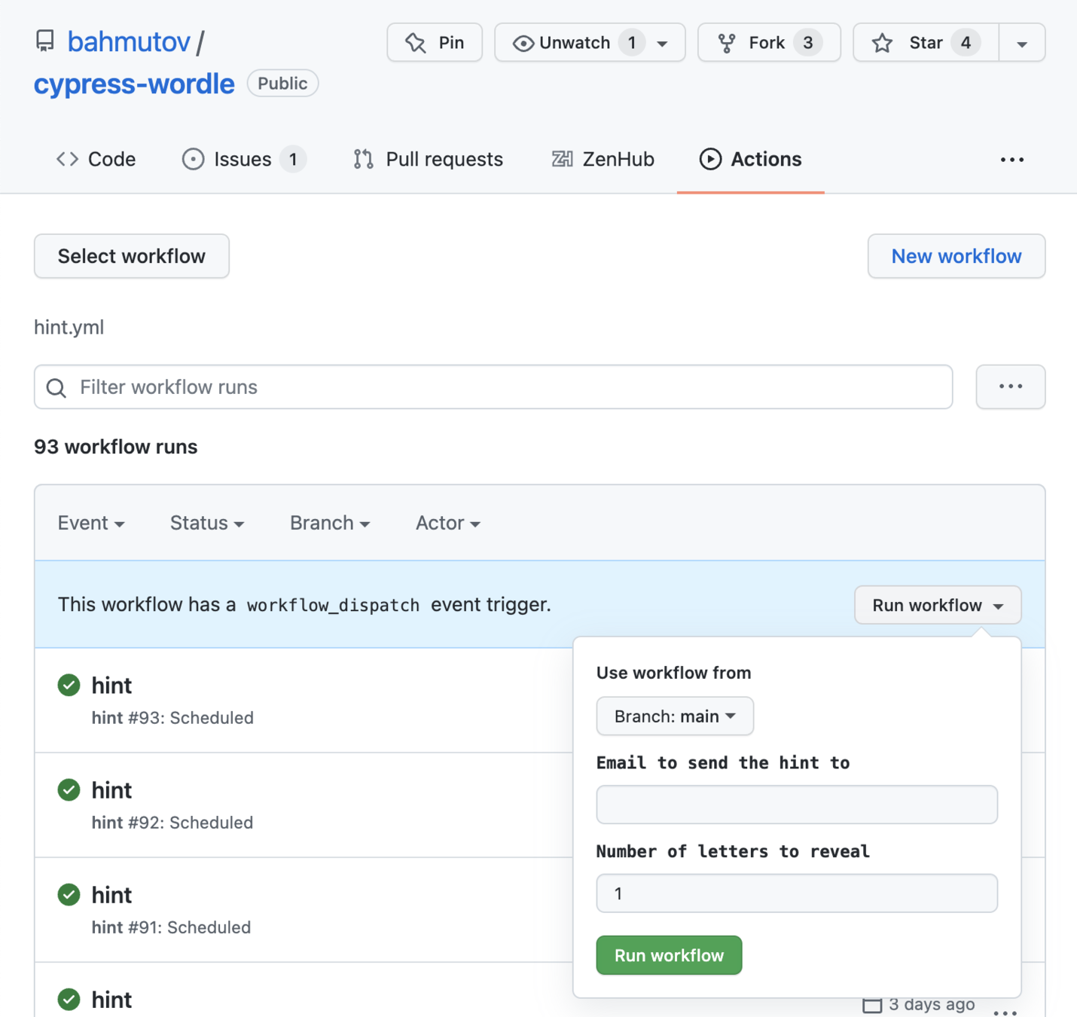Click the Use workflow from label
Screen dimensions: 1077x1017
point(674,673)
